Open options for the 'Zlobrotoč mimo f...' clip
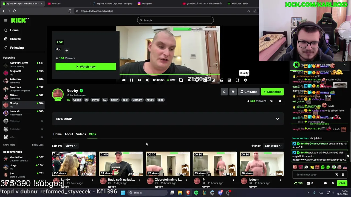This screenshot has height=197, width=351. point(186,180)
